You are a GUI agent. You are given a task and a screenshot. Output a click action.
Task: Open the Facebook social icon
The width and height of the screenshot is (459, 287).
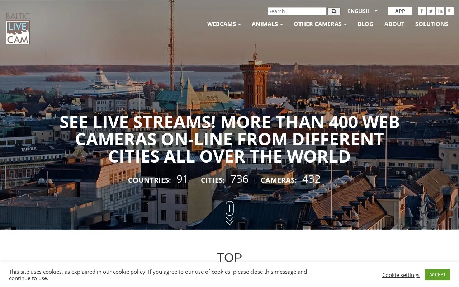(422, 11)
